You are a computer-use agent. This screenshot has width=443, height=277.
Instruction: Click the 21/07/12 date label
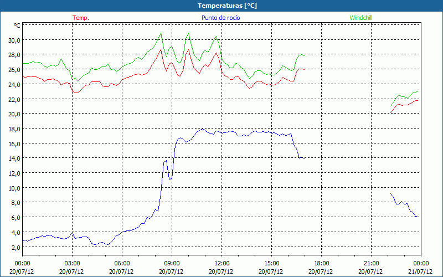tap(420, 271)
